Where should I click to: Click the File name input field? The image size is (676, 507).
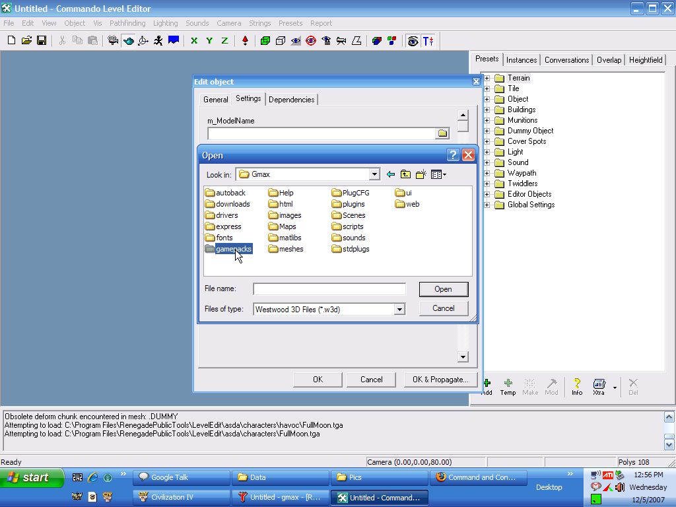pyautogui.click(x=329, y=289)
